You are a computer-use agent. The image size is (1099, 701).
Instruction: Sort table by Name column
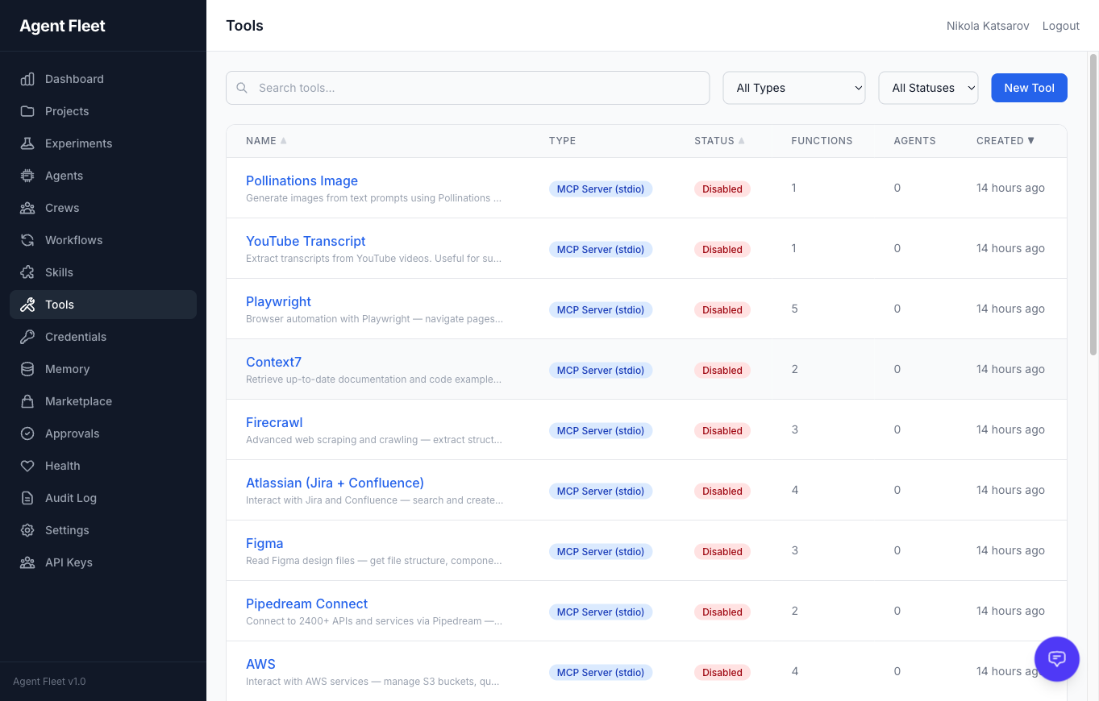[266, 140]
